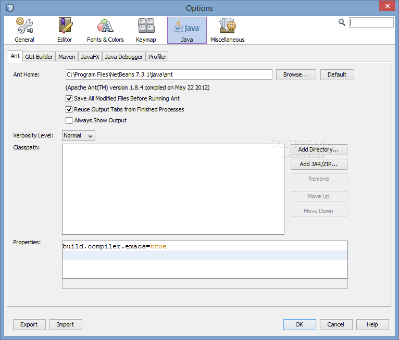Click the Move Down button
This screenshot has height=340, width=399.
coord(319,211)
